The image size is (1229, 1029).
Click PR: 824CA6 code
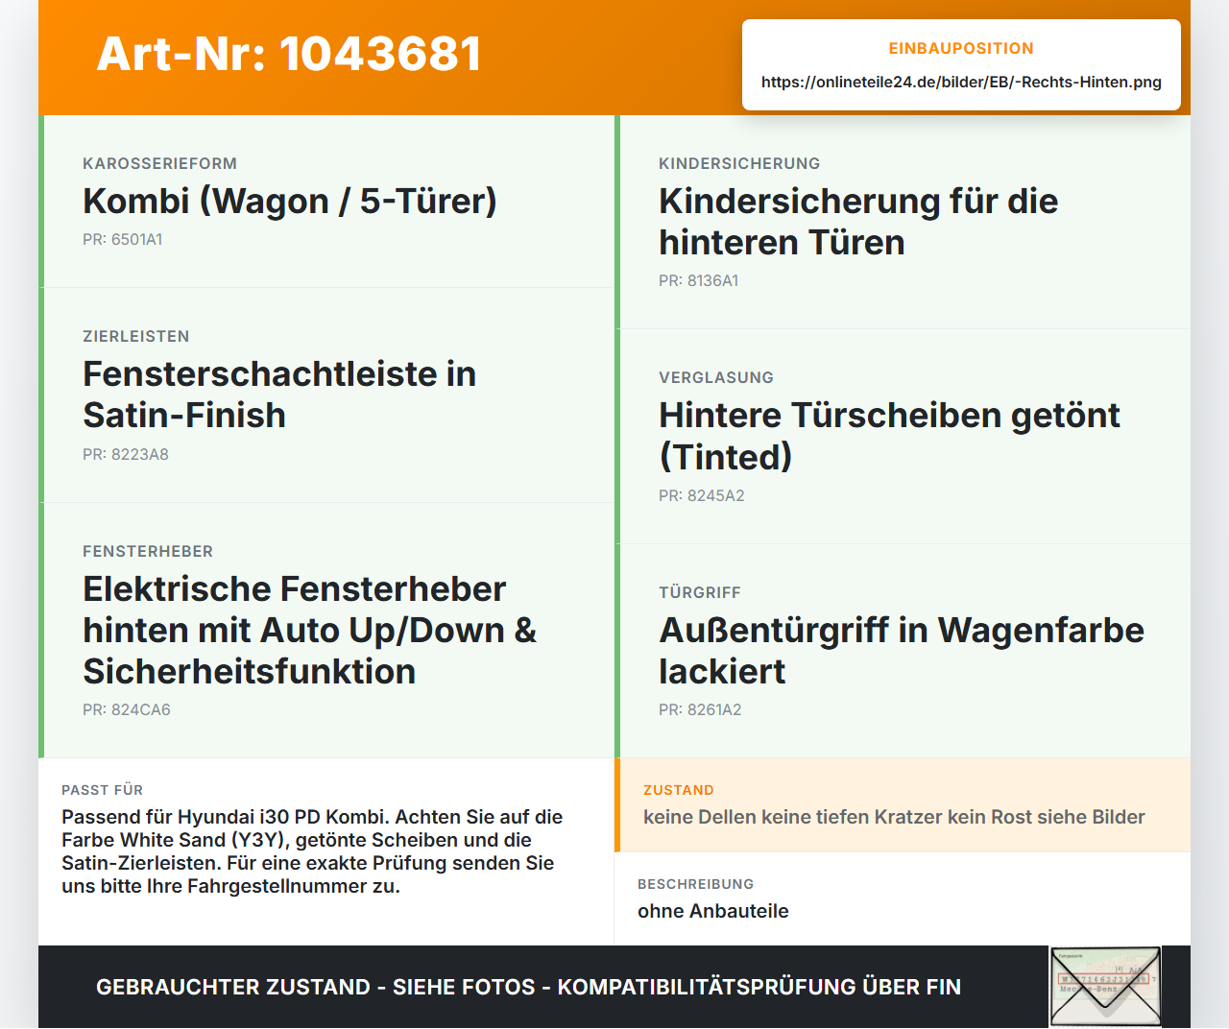[127, 709]
